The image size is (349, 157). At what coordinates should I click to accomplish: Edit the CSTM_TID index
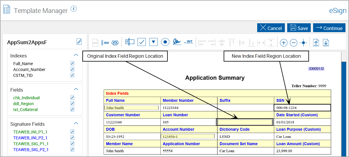72,75
